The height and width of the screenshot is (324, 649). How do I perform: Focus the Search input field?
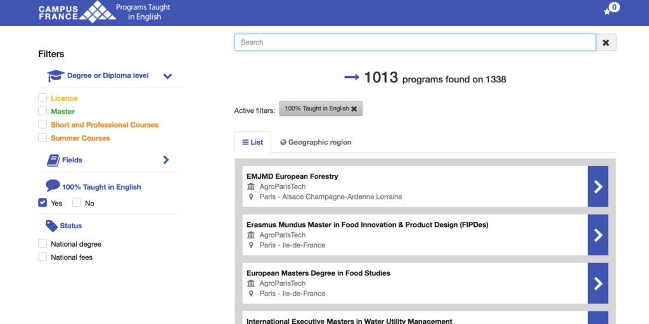415,42
